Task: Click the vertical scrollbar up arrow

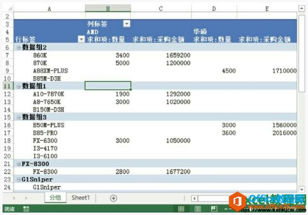Action: pos(302,8)
